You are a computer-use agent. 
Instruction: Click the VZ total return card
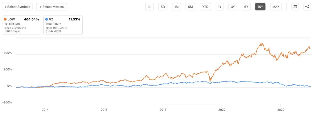tap(63, 25)
